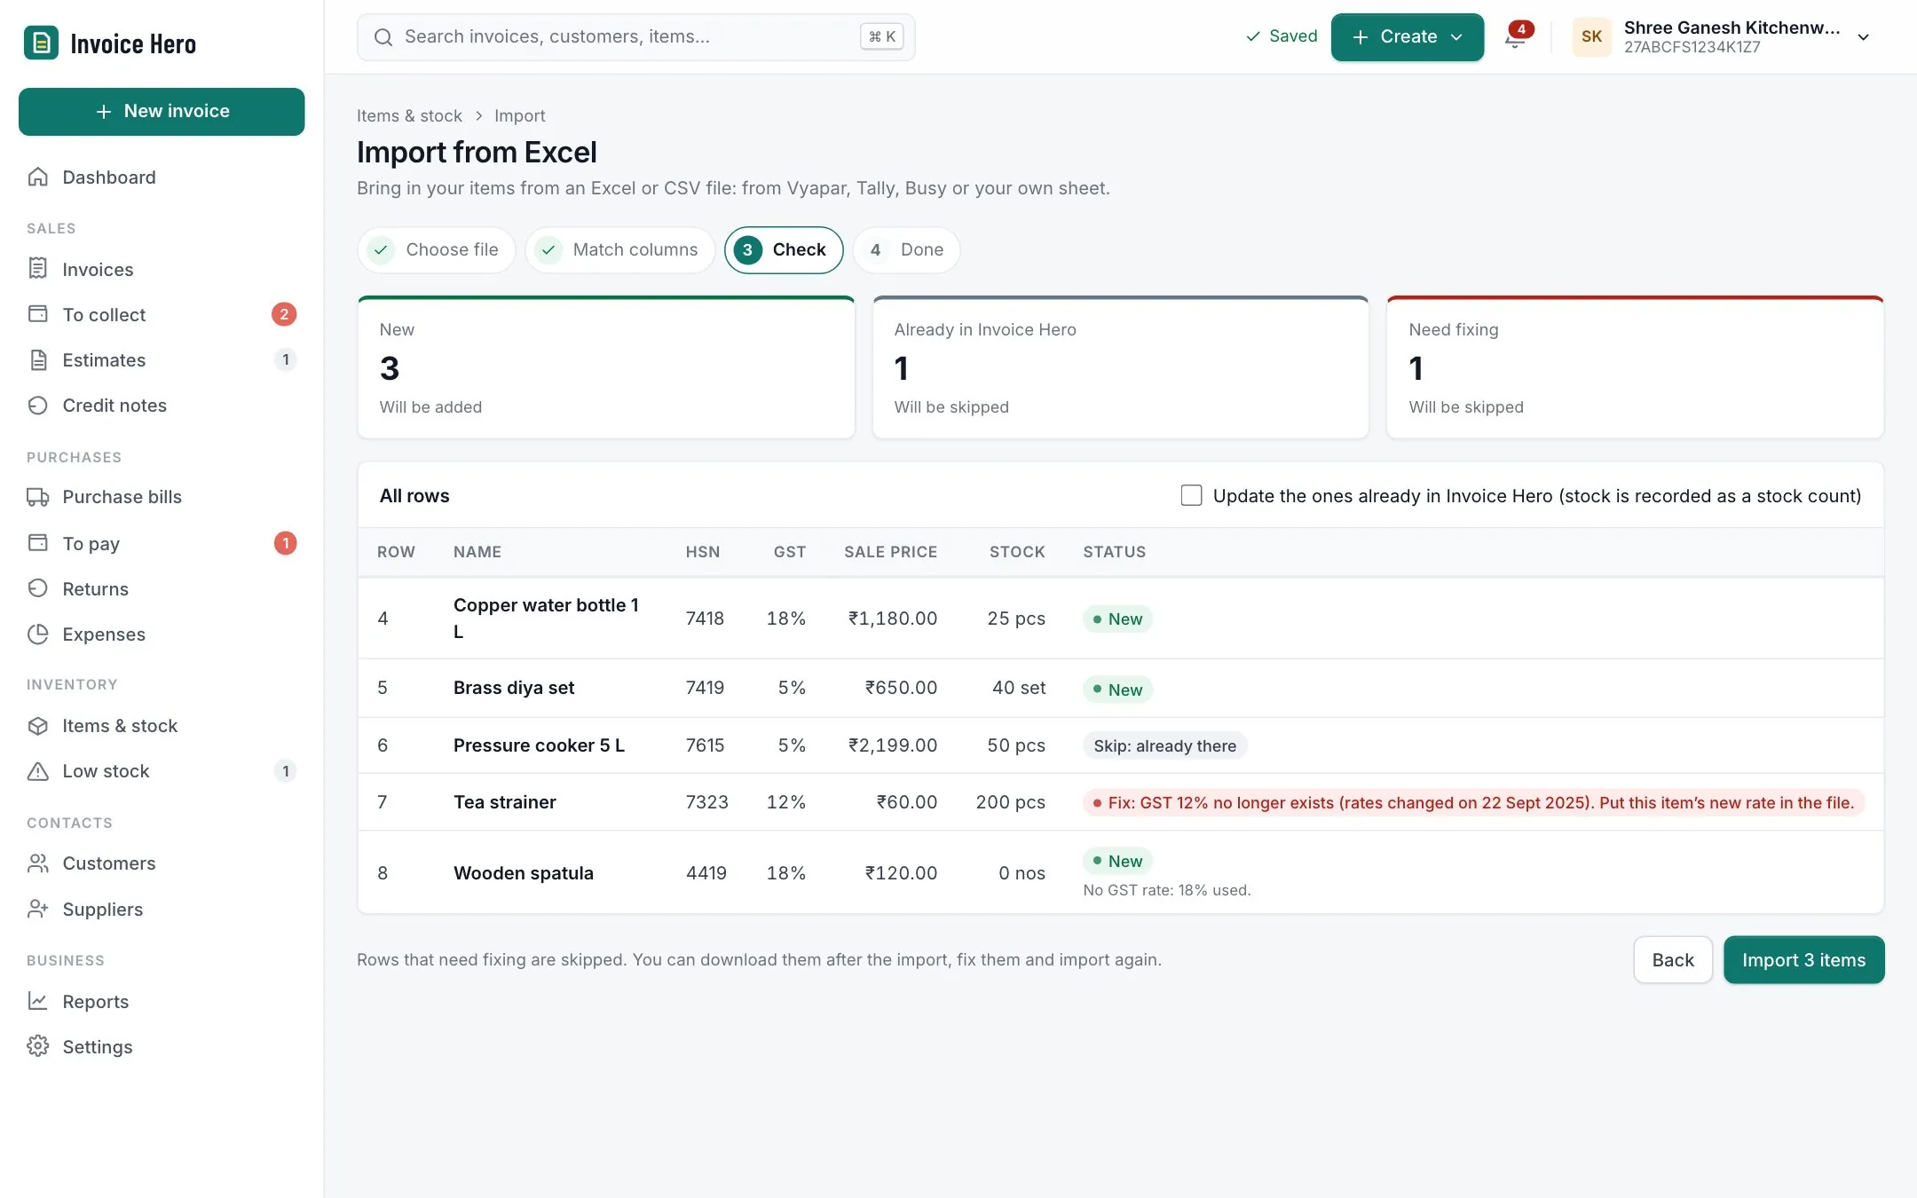This screenshot has width=1917, height=1198.
Task: Click the New invoice button
Action: click(x=162, y=111)
